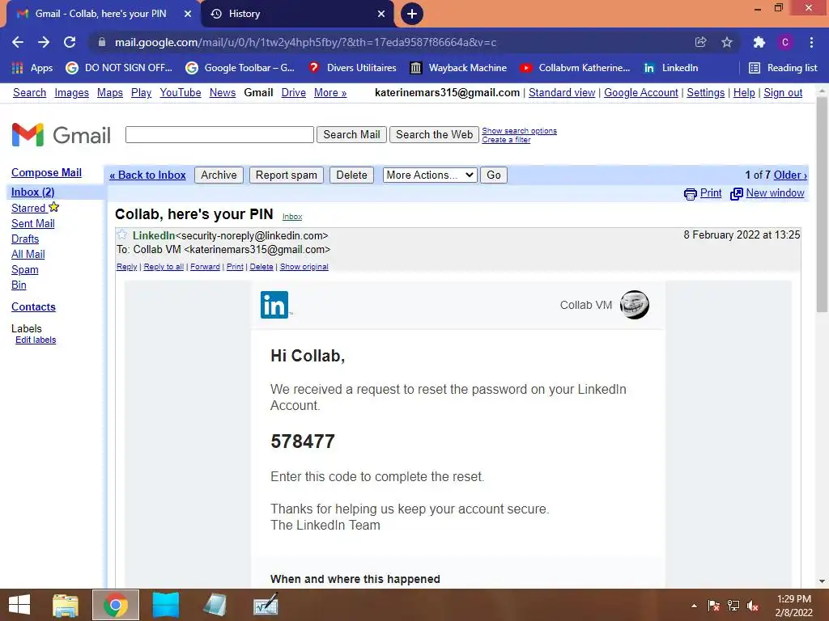
Task: Share this page via address bar icon
Action: tap(700, 42)
